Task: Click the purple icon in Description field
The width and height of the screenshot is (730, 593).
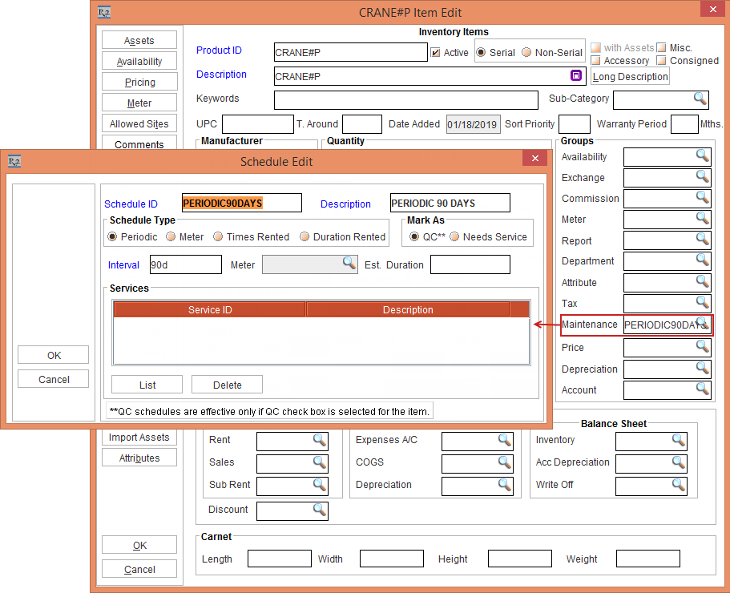Action: 575,75
